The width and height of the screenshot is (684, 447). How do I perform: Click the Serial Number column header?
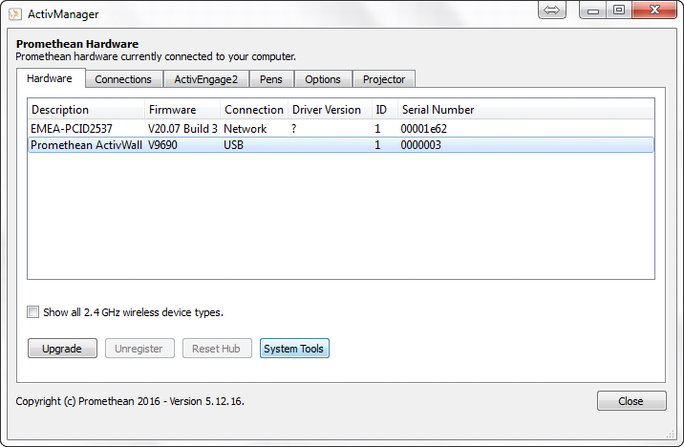(x=525, y=110)
